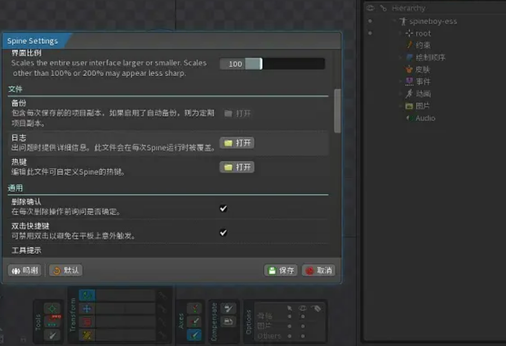This screenshot has height=346, width=506.
Task: Click the key icon beside Rotate field
Action: pos(162,295)
